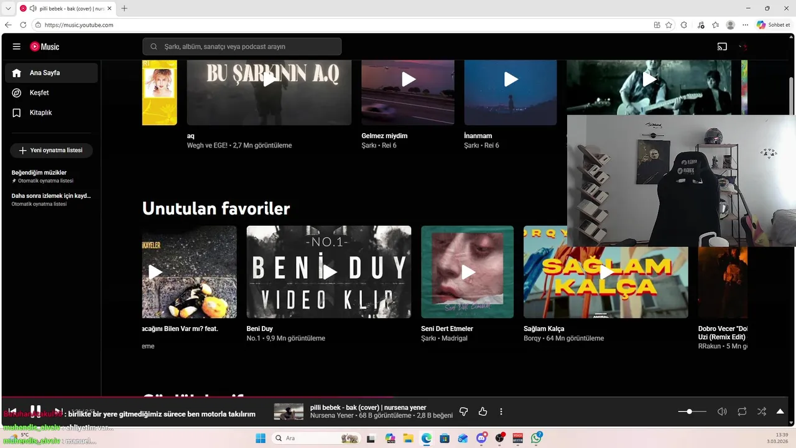The height and width of the screenshot is (448, 796).
Task: Dislike the pilli bebek cover song
Action: tap(463, 411)
